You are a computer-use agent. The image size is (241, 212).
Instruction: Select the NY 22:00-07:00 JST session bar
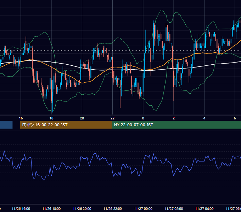coord(176,125)
